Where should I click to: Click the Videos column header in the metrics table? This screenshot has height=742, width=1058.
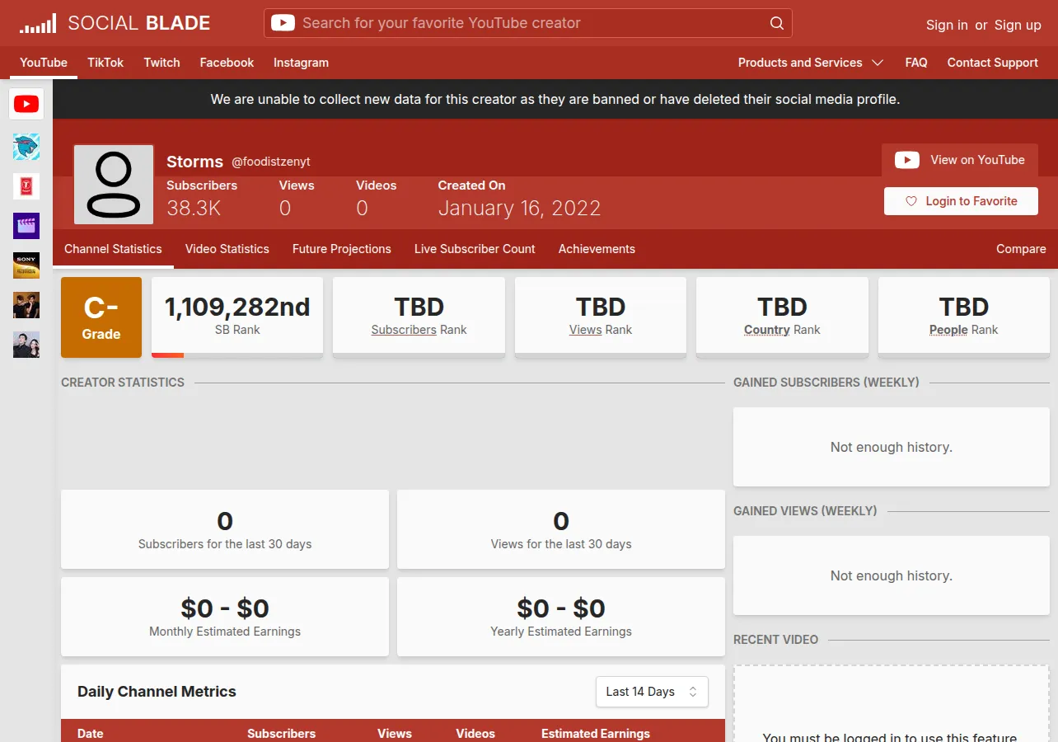click(x=475, y=734)
